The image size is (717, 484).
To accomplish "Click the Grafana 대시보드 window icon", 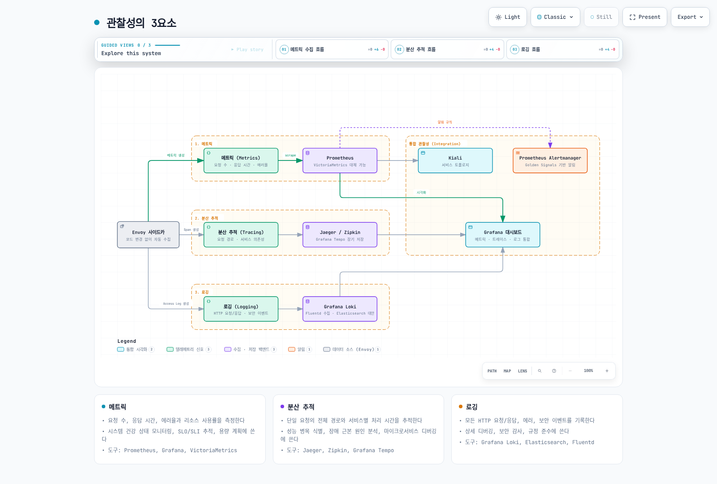I will (470, 227).
